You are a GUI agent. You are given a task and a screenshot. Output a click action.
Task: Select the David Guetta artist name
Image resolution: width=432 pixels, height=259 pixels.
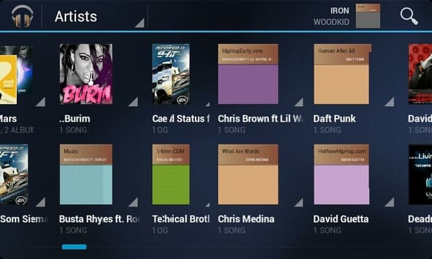341,219
